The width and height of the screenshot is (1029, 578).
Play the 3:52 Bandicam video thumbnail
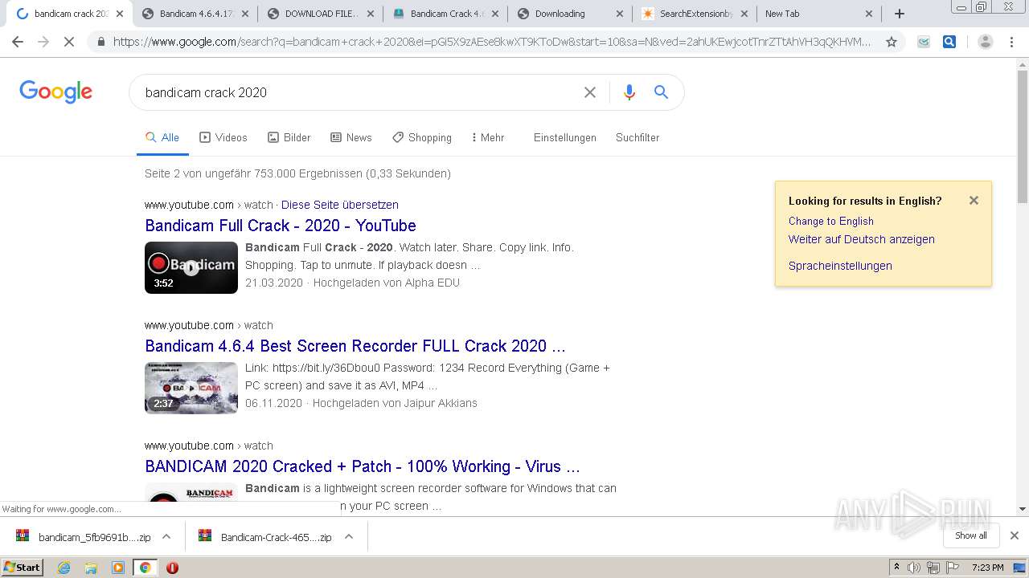tap(191, 267)
